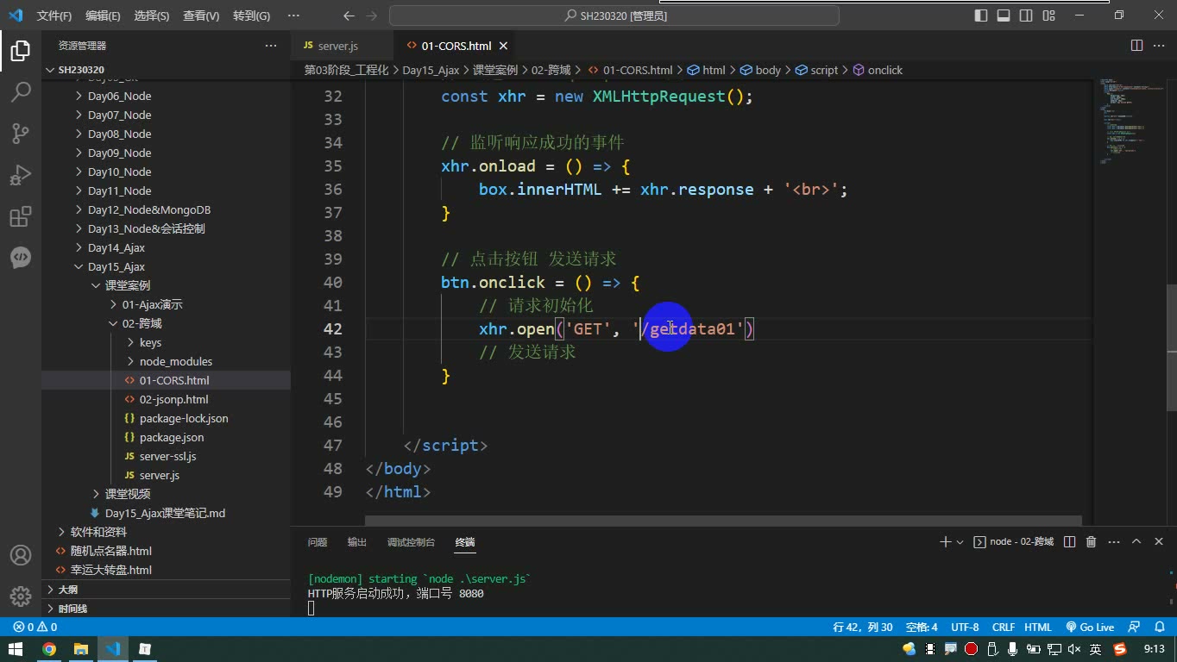The width and height of the screenshot is (1177, 662).
Task: Go forward using the title bar arrow
Action: click(371, 16)
